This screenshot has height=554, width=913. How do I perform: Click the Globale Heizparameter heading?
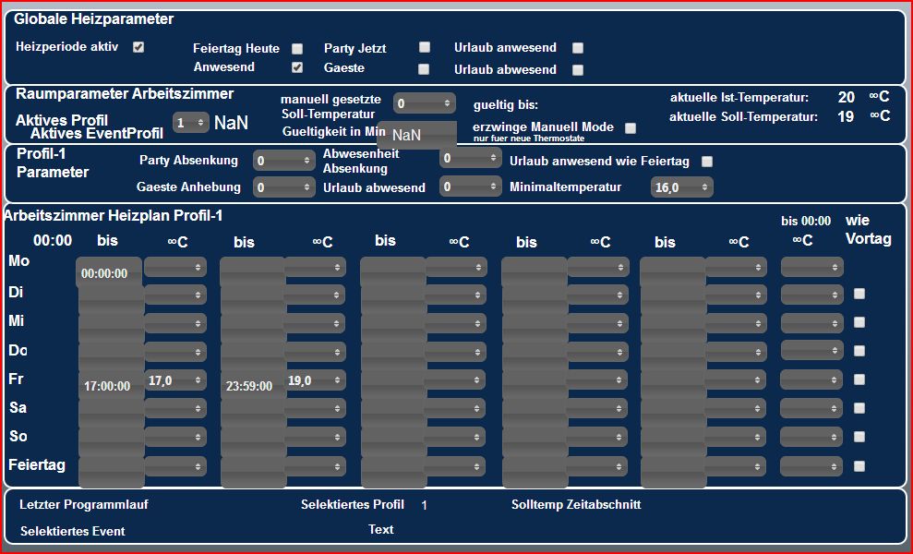click(94, 19)
